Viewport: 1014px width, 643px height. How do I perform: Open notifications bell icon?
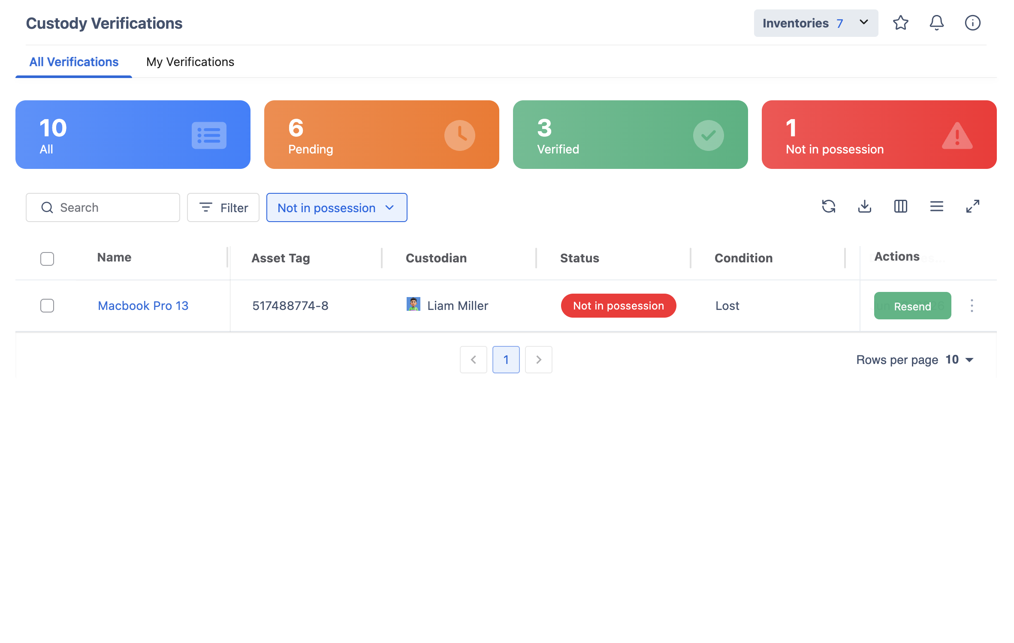[x=936, y=23]
